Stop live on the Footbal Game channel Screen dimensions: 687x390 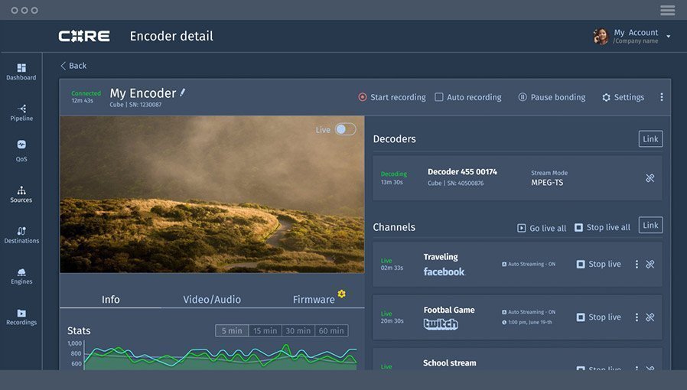598,317
